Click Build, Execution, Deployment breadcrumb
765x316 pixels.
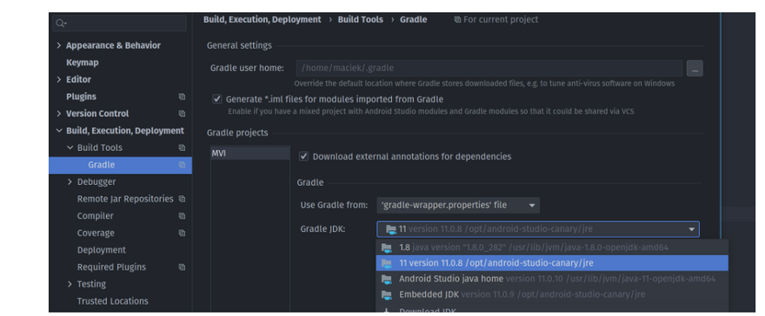(x=262, y=19)
